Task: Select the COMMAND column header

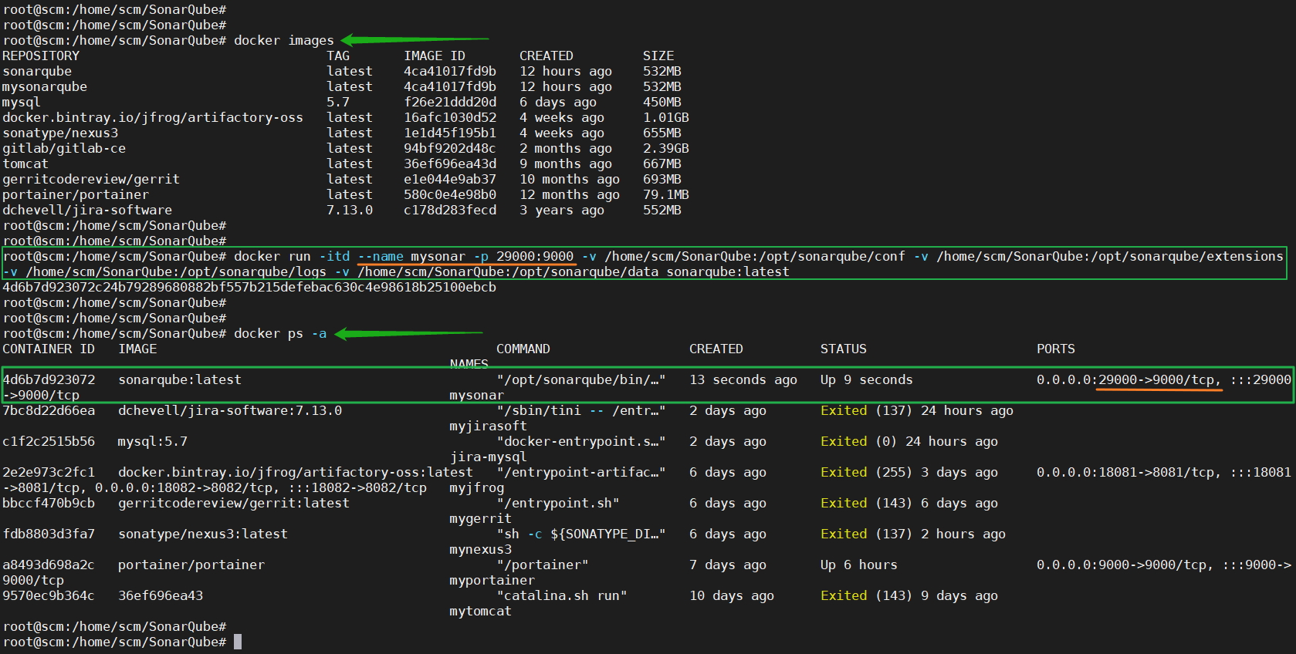Action: (x=523, y=349)
